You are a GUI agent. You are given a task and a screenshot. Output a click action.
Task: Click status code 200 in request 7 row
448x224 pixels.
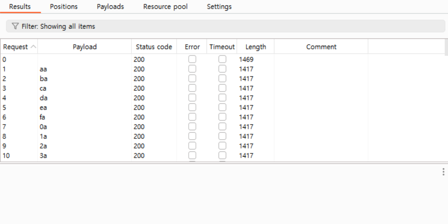coord(139,127)
